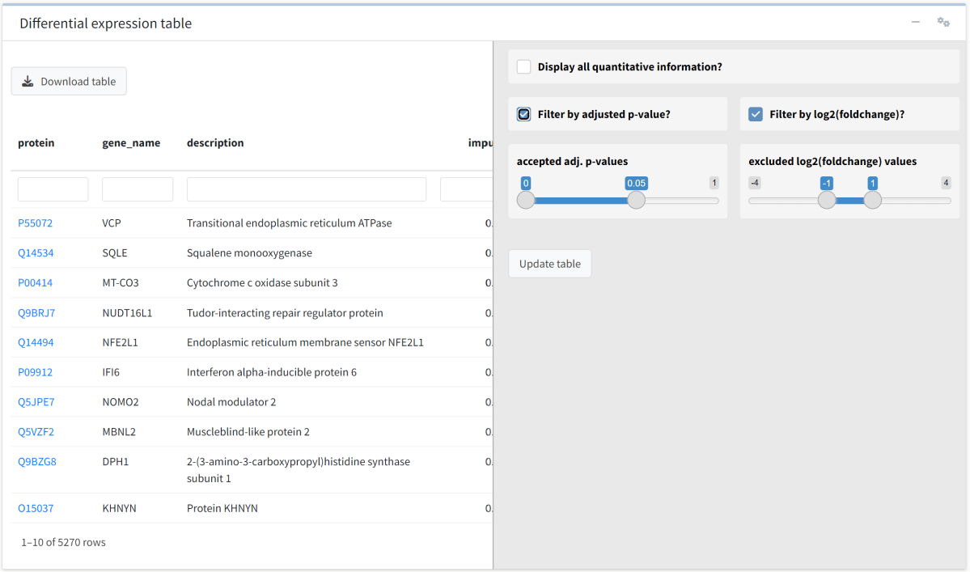Viewport: 970px width, 572px height.
Task: Enable Display all quantitative information checkbox
Action: pos(524,67)
